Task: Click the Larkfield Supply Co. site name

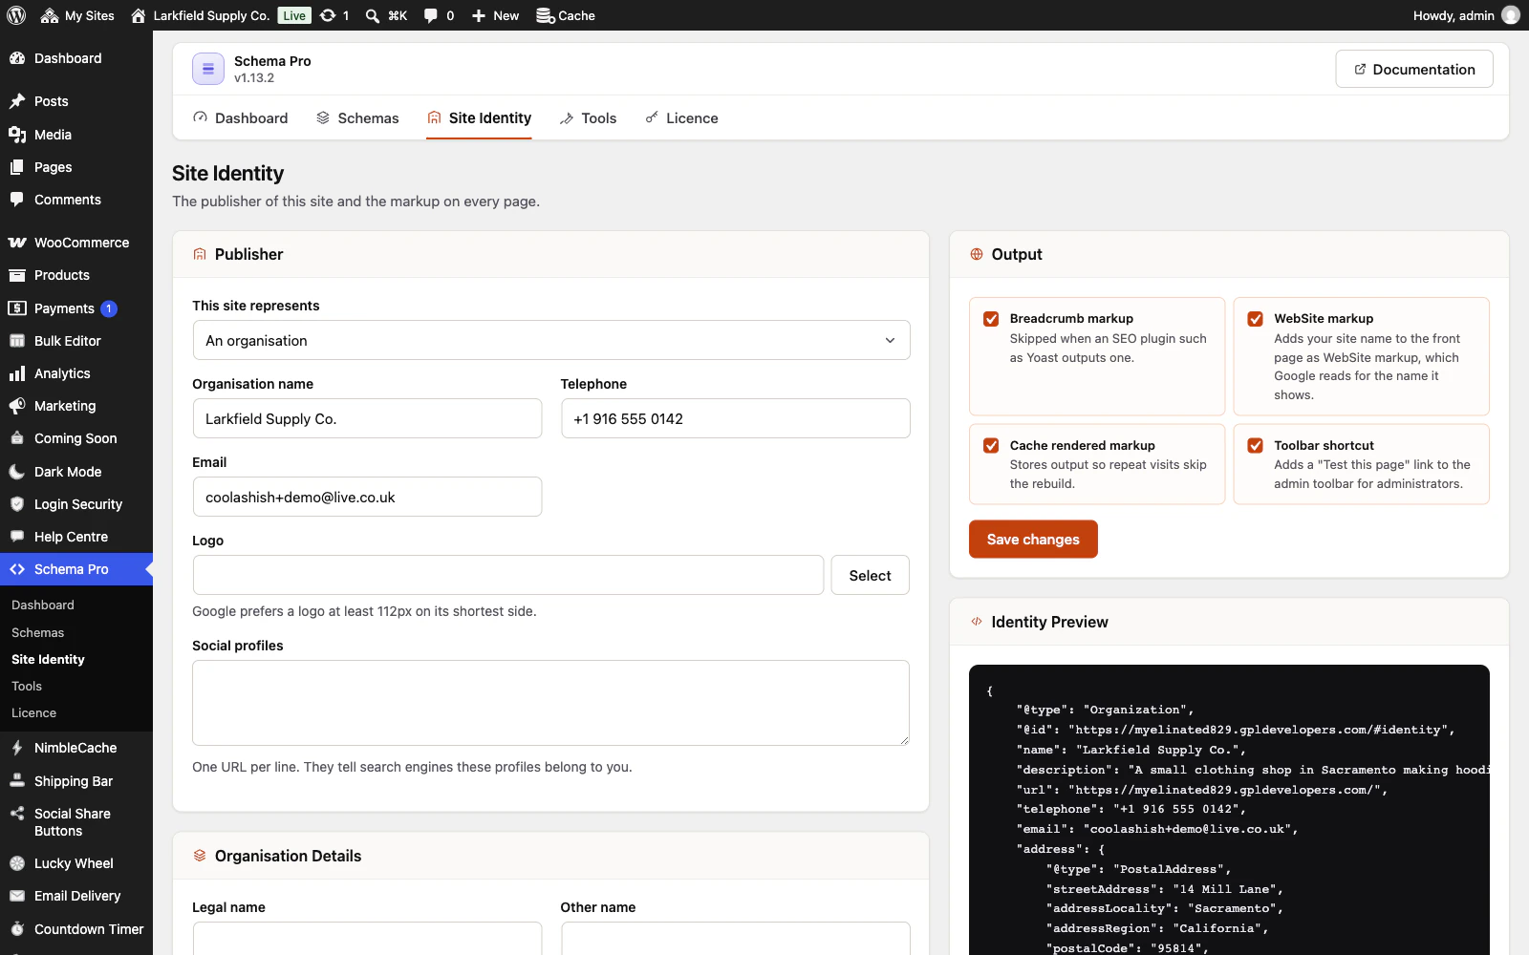Action: point(211,15)
